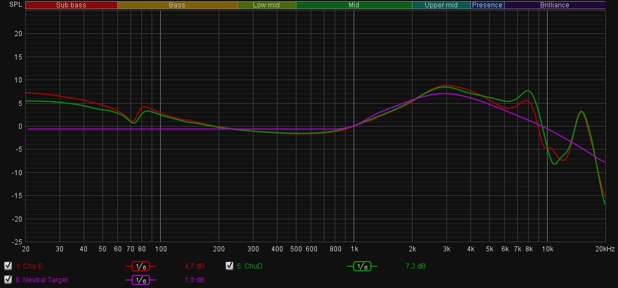This screenshot has width=618, height=288.
Task: Click the Upper mid band header
Action: (x=441, y=5)
